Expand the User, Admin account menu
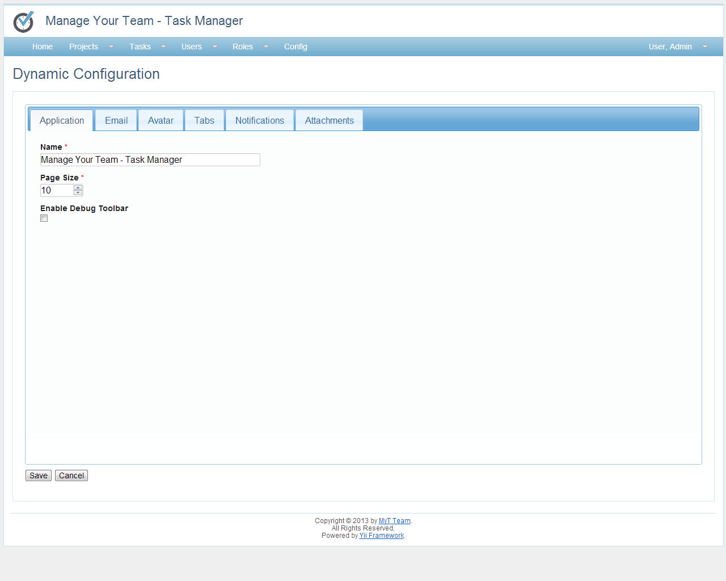 click(704, 47)
